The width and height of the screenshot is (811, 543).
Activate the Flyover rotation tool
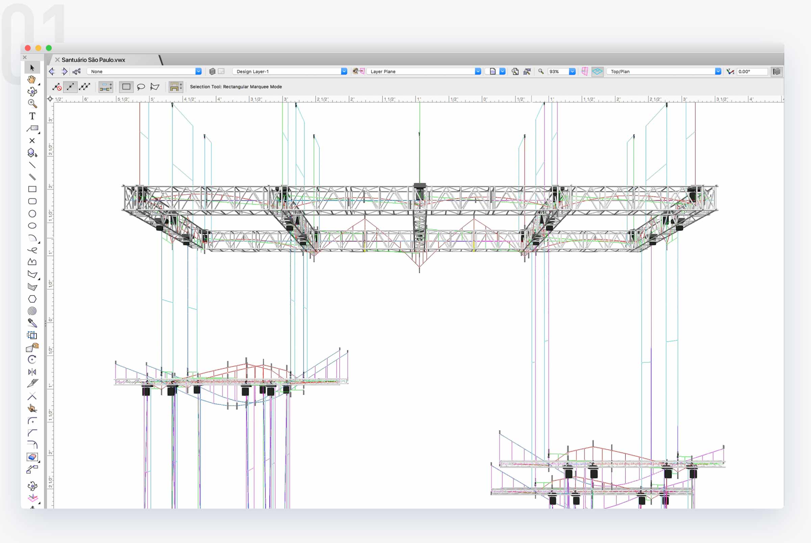coord(32,92)
